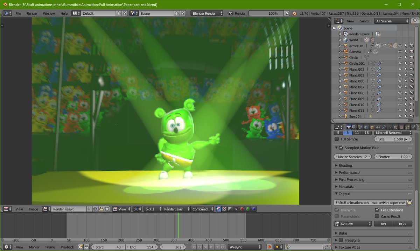Click the Blender logo icon in info header
420x251 pixels.
click(294, 13)
